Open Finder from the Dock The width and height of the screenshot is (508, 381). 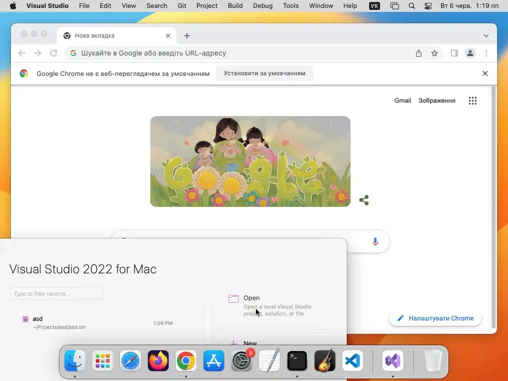click(75, 361)
